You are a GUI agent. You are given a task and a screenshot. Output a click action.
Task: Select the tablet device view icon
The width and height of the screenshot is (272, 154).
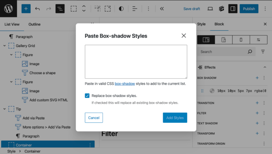[x=223, y=40]
